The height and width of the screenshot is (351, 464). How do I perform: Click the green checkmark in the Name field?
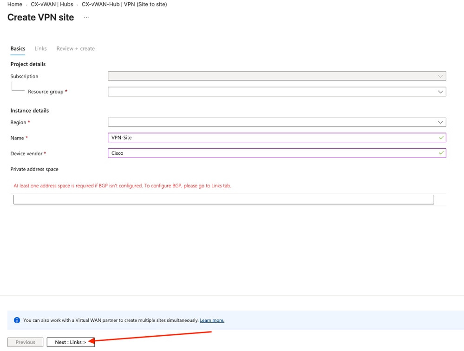pyautogui.click(x=441, y=138)
